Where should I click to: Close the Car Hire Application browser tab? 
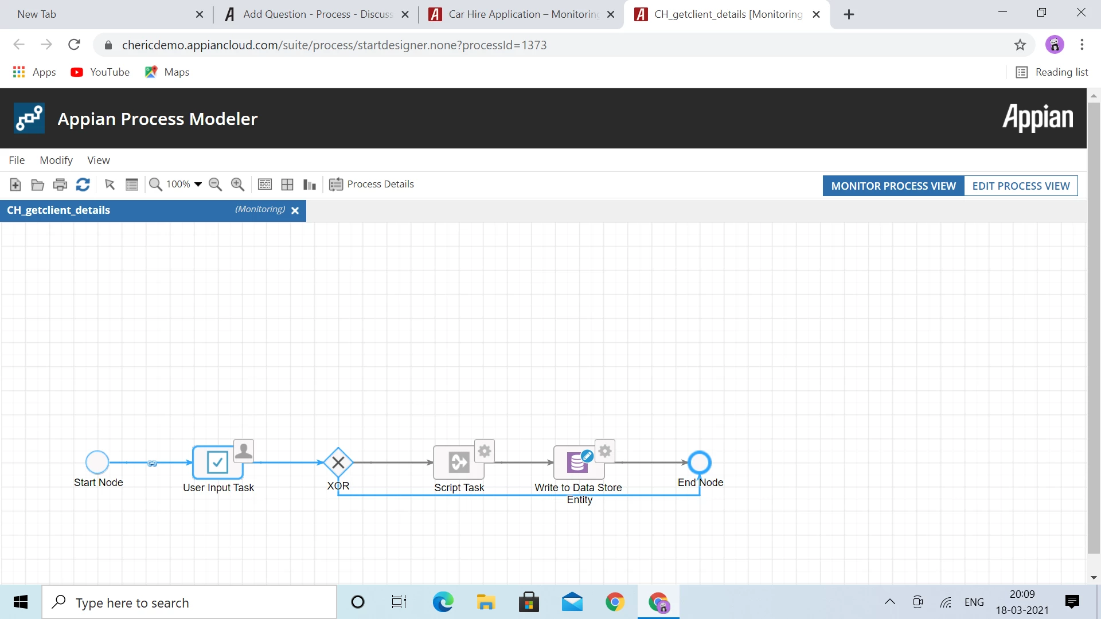tap(611, 15)
